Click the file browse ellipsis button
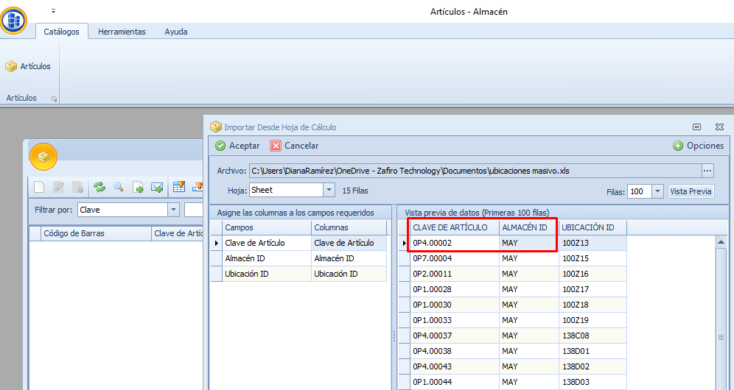734x390 pixels. 707,171
